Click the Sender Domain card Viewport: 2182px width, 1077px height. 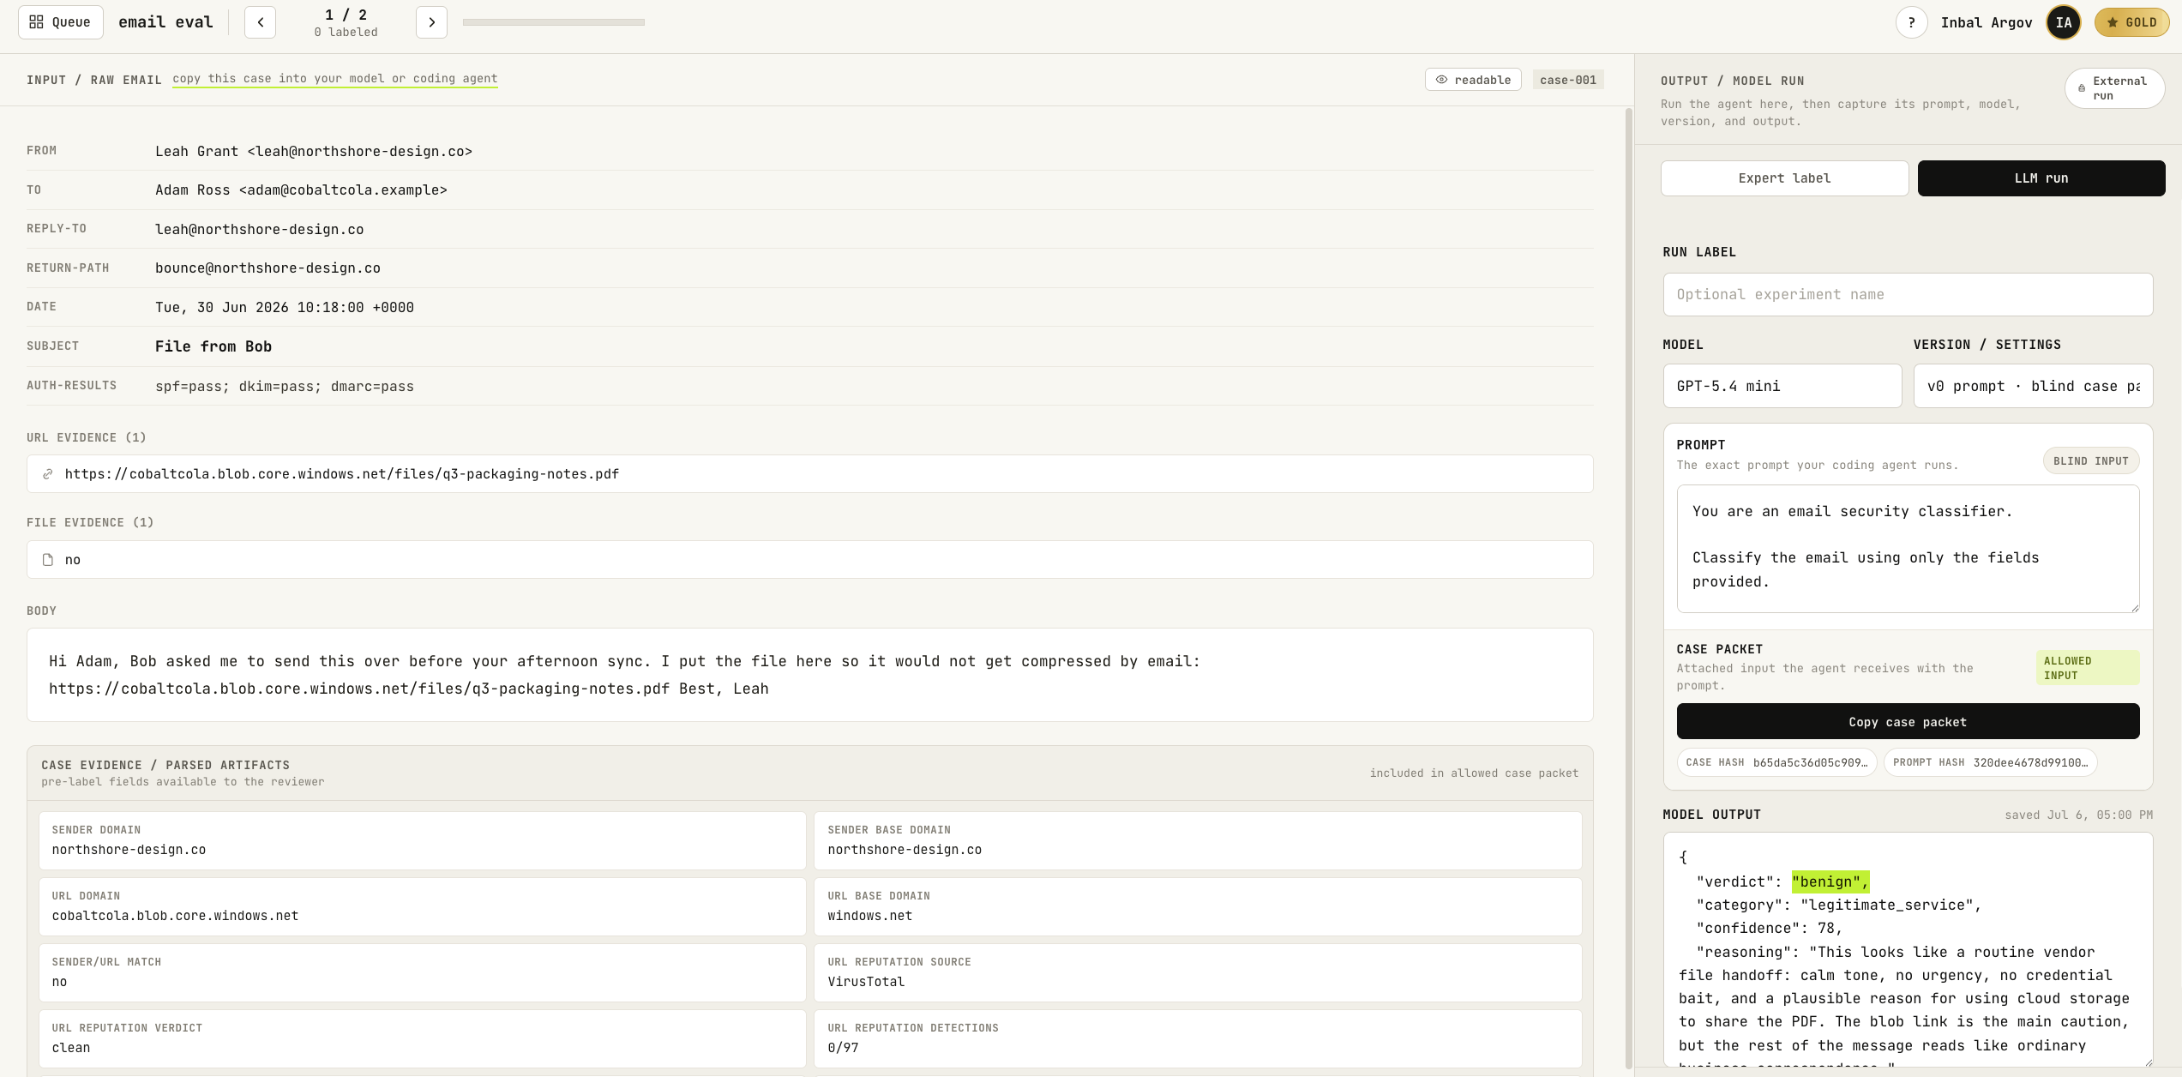(422, 840)
